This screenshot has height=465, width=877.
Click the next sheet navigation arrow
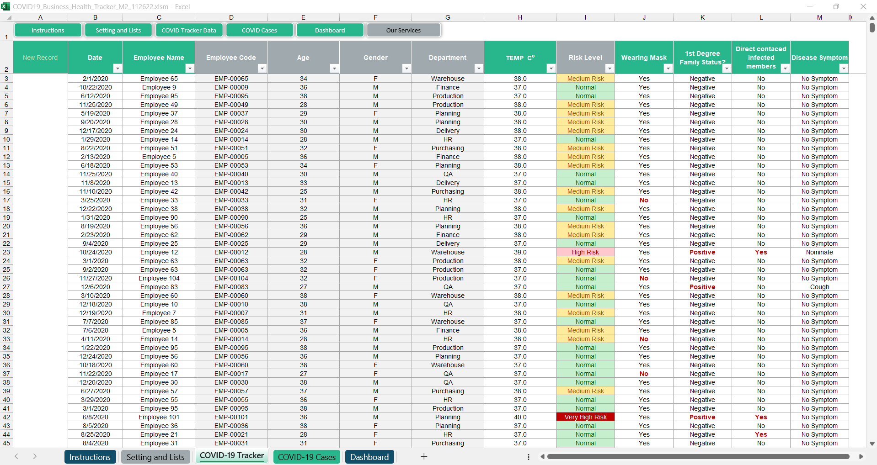(x=35, y=457)
